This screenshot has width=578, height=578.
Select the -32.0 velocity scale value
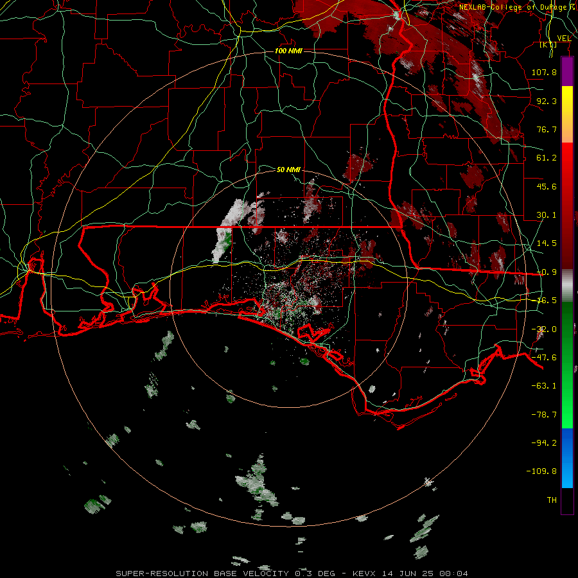click(544, 329)
